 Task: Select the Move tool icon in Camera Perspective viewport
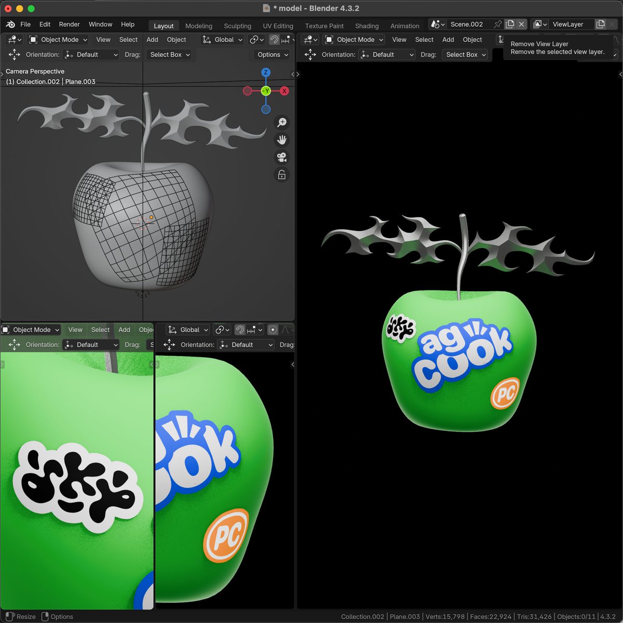point(15,55)
